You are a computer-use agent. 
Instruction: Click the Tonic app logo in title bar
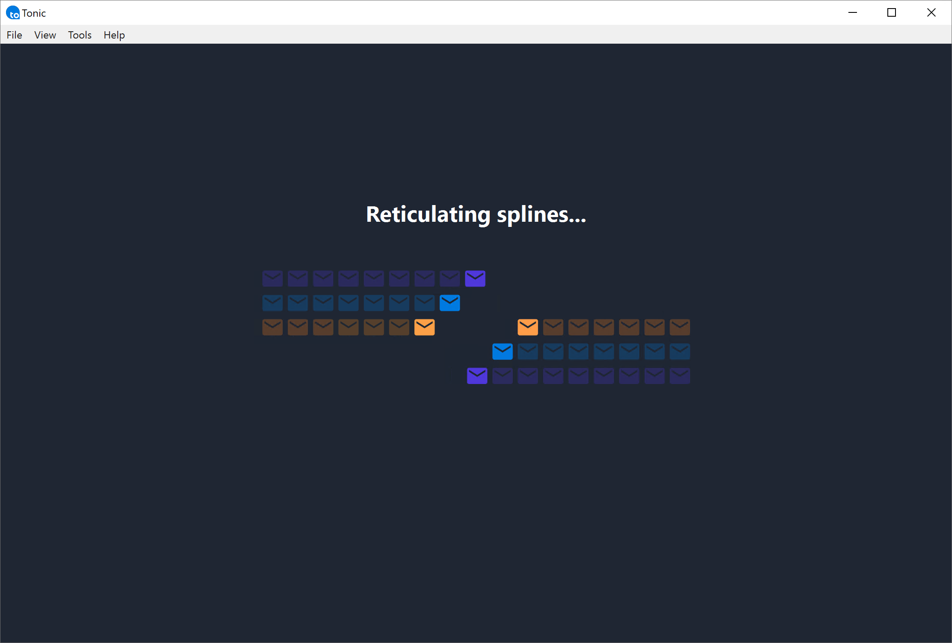tap(13, 13)
